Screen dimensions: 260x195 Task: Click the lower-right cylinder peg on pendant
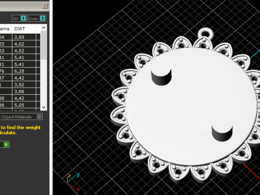pyautogui.click(x=222, y=133)
